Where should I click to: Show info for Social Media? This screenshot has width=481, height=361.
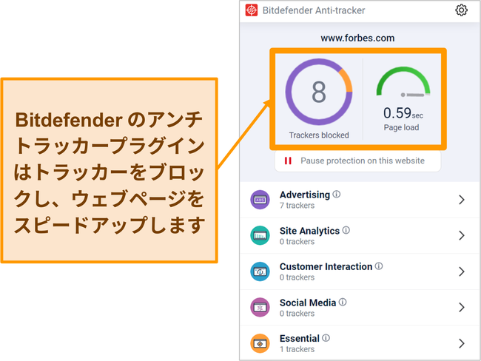[x=343, y=302]
